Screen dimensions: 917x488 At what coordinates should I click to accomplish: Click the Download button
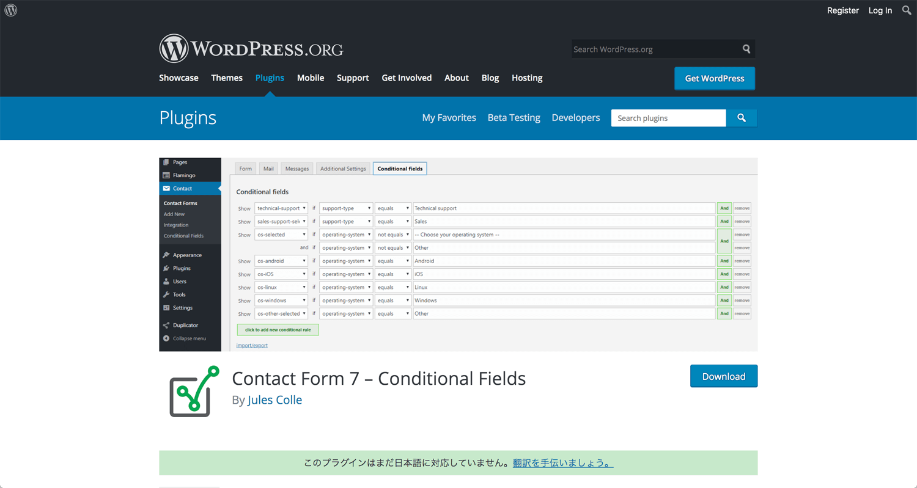(724, 376)
